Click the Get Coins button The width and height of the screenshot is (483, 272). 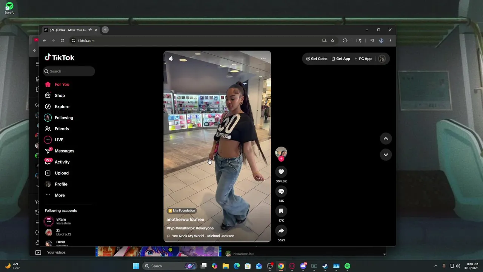pyautogui.click(x=317, y=59)
